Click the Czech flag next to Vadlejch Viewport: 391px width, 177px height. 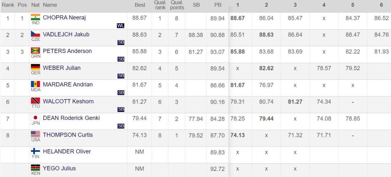[x=36, y=34]
